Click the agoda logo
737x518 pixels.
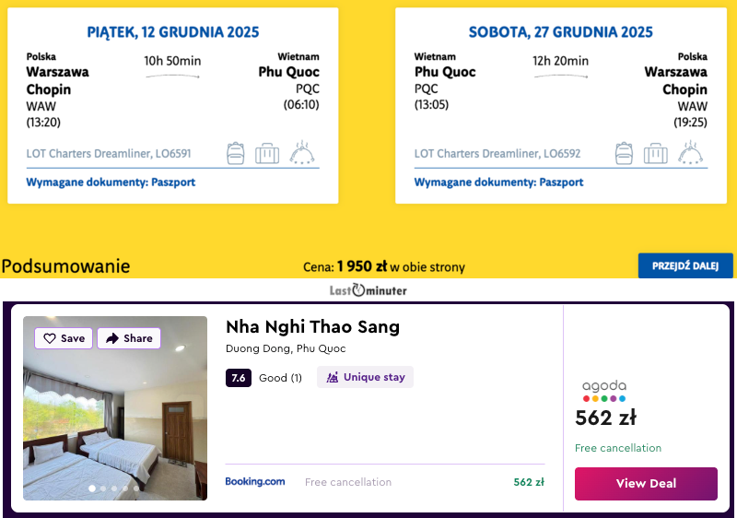pos(604,391)
